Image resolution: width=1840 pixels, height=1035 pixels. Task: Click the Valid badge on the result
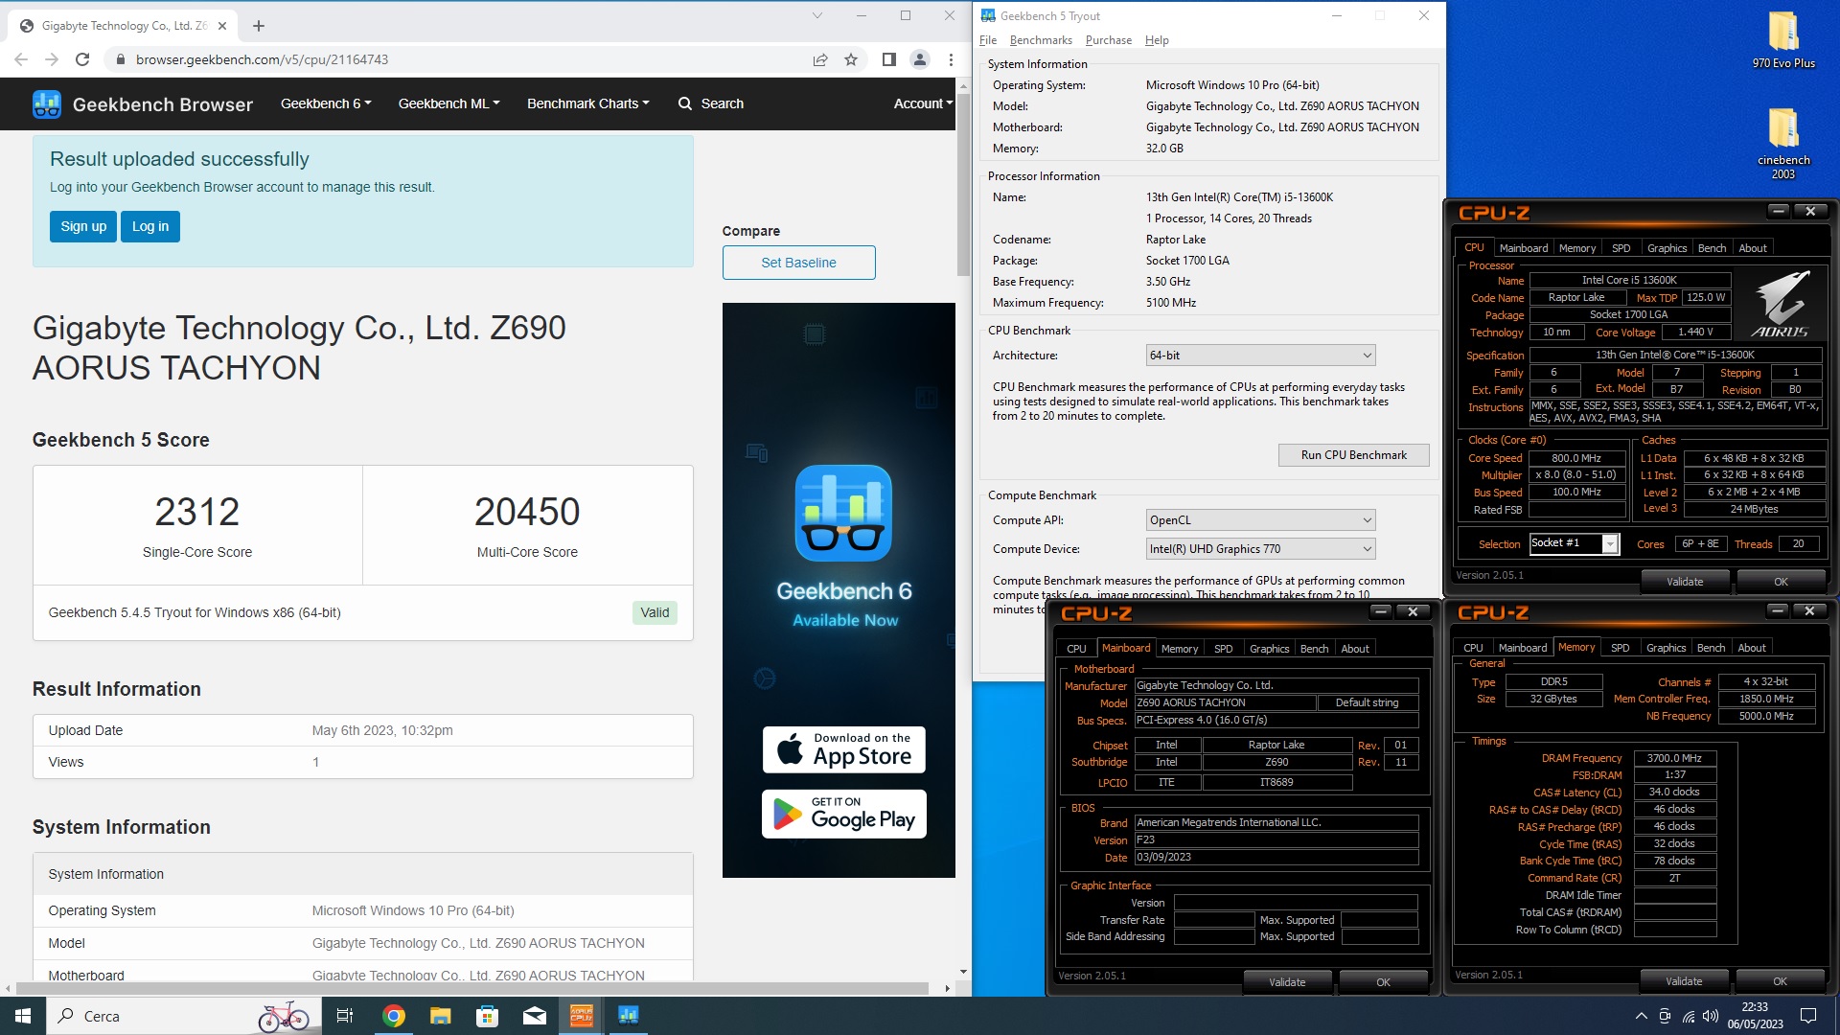(x=655, y=612)
